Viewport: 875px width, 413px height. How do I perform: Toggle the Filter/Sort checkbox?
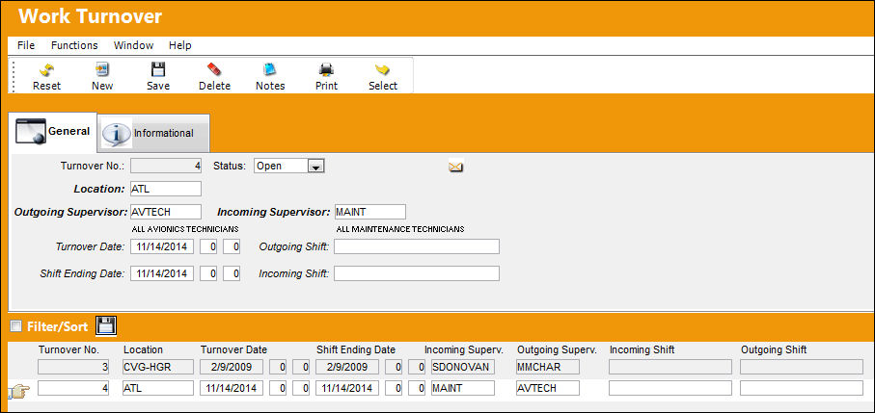16,326
